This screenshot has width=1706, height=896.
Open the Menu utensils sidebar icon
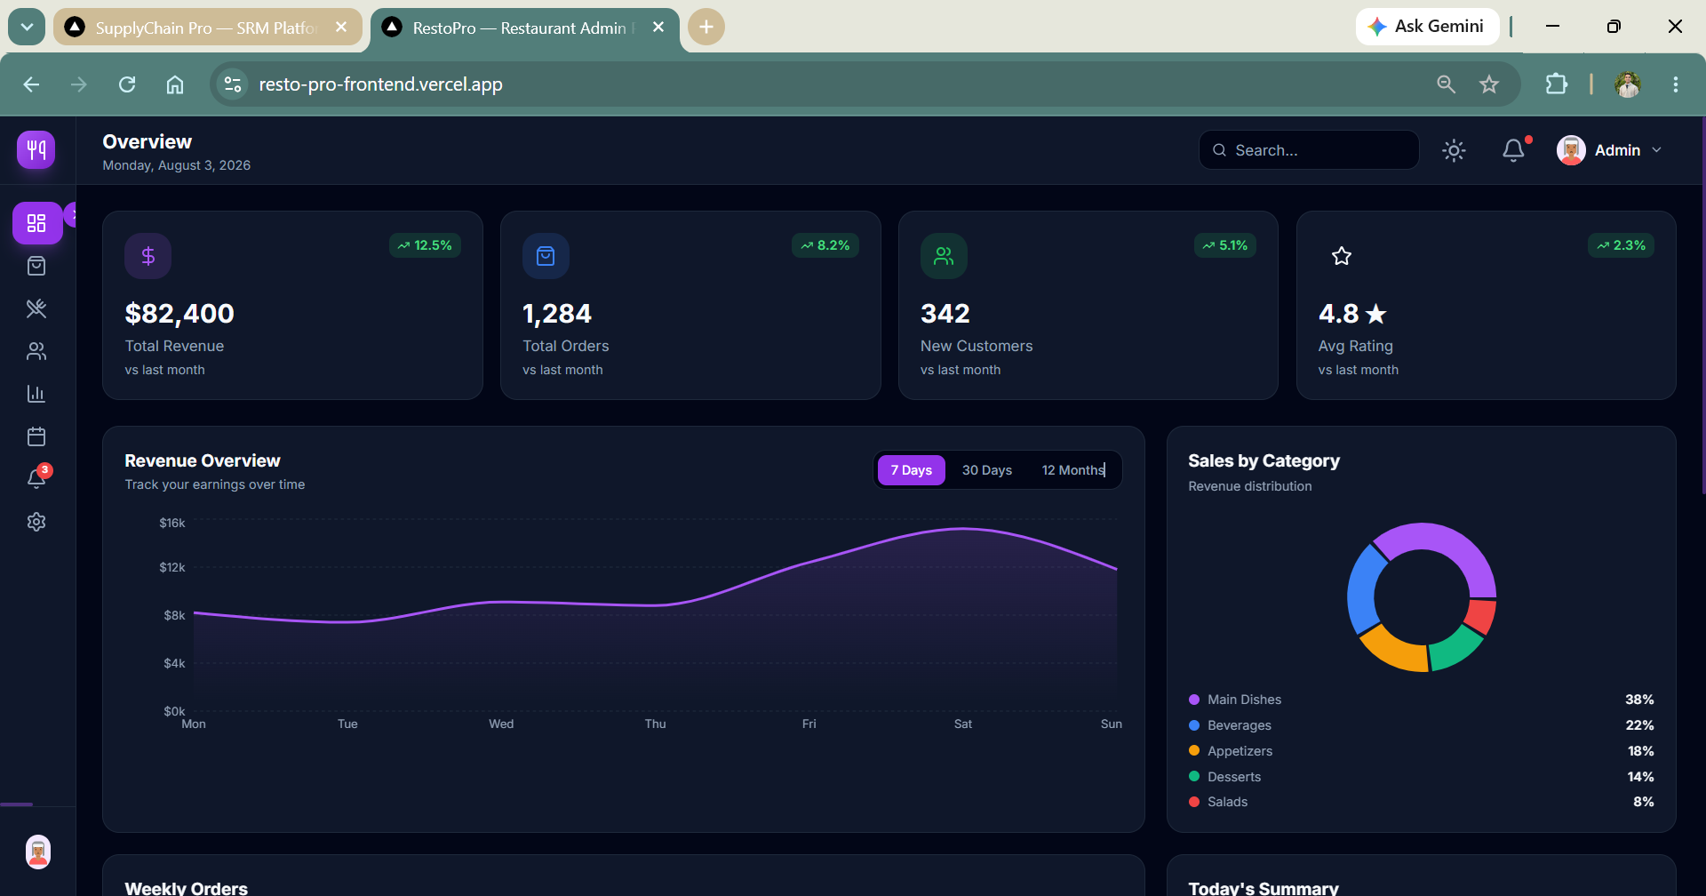click(36, 308)
